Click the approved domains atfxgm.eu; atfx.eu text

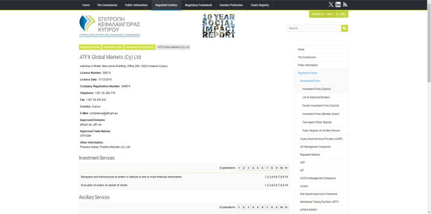(91, 125)
